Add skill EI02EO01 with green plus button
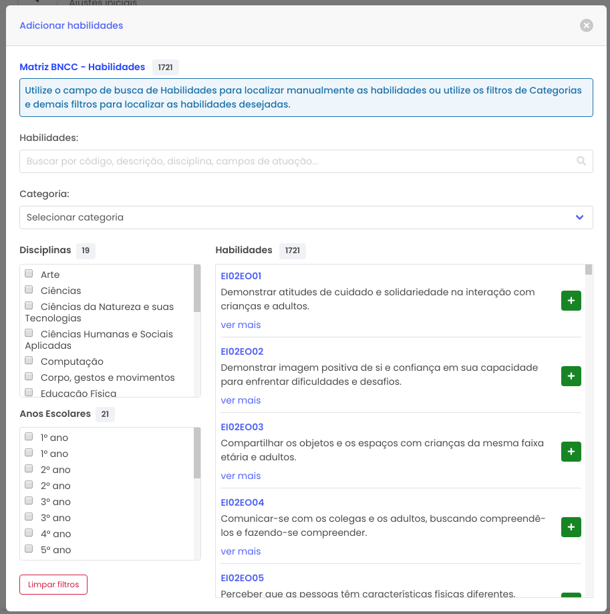The height and width of the screenshot is (614, 610). [x=571, y=301]
